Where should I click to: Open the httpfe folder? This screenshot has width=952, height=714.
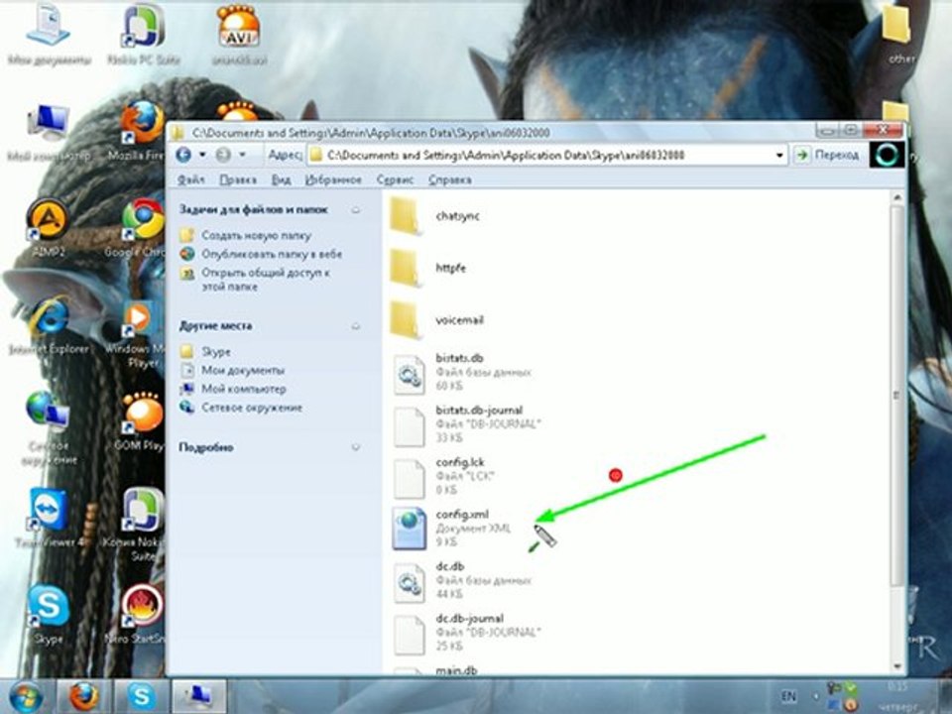tap(406, 268)
